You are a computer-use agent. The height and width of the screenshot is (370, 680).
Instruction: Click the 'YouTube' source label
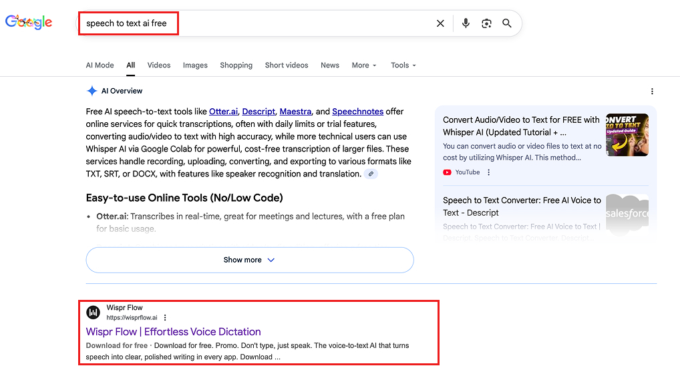pos(468,172)
